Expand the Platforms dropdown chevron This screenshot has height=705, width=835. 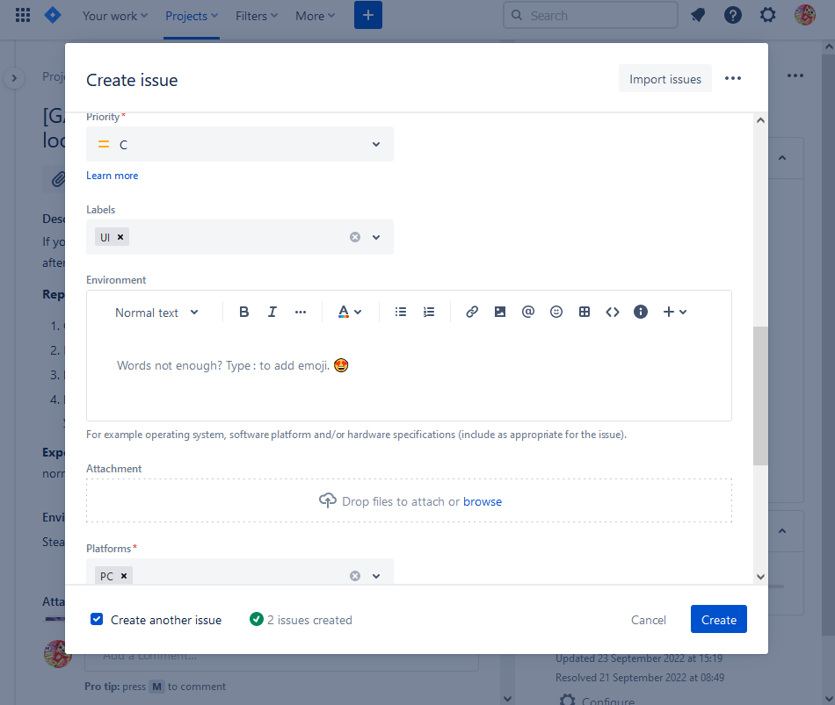[x=376, y=576]
